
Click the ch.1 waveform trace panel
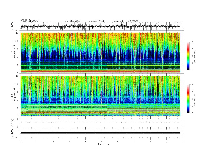(x=102, y=26)
